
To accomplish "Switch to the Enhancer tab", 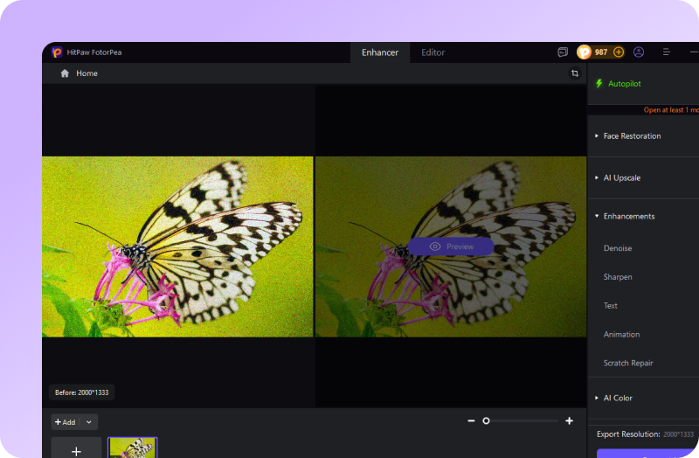I will click(x=380, y=52).
